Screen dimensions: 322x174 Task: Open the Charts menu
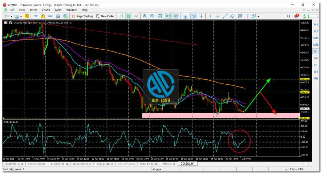(46, 10)
